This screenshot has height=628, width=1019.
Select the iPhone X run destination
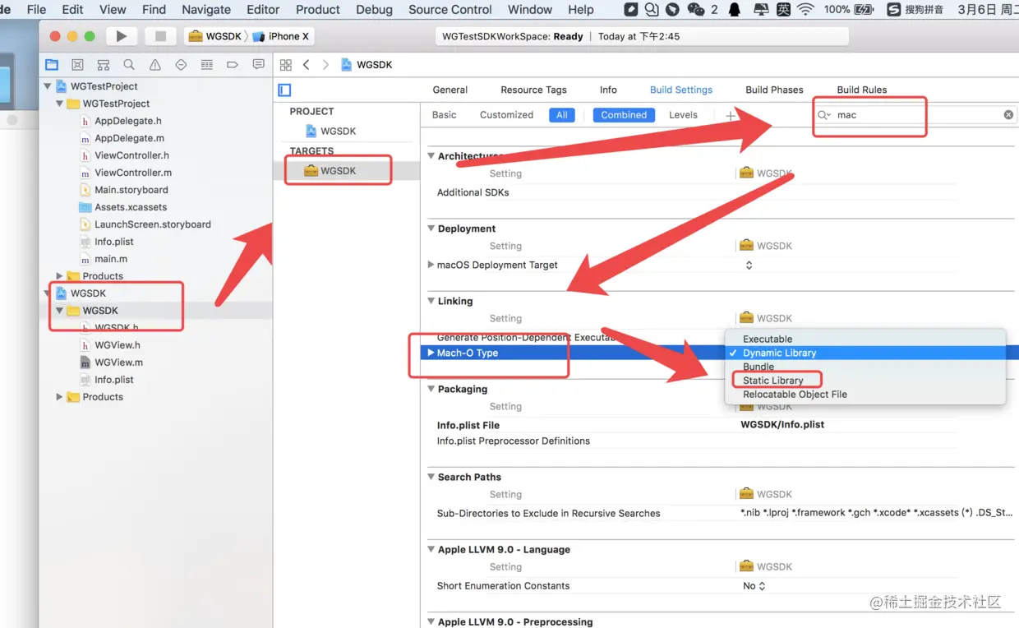point(283,36)
